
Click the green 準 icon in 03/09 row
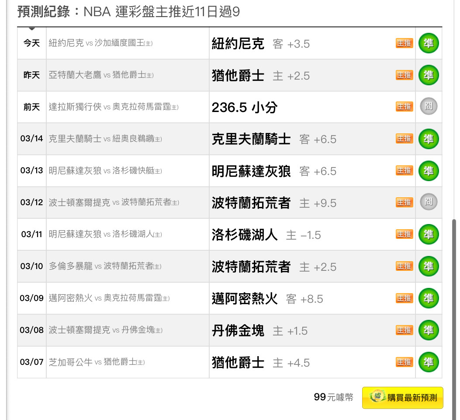click(x=428, y=298)
